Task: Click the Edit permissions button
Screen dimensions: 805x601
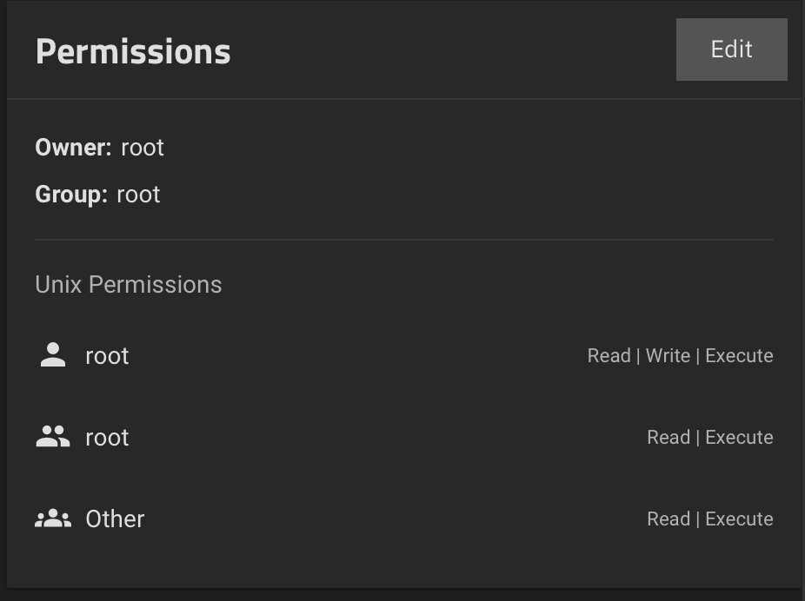Action: click(x=732, y=50)
